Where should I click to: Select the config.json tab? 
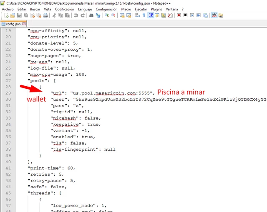(13, 24)
